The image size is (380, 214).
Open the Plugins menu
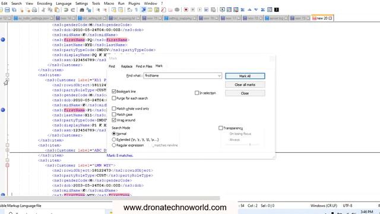coord(134,4)
